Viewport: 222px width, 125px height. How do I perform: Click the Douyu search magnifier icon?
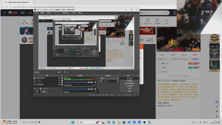[167, 13]
